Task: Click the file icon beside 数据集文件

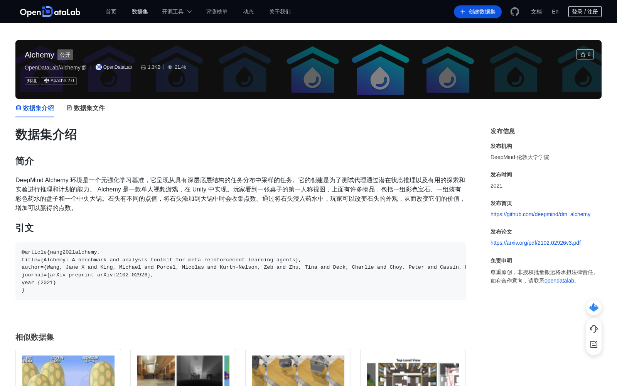Action: coord(69,108)
